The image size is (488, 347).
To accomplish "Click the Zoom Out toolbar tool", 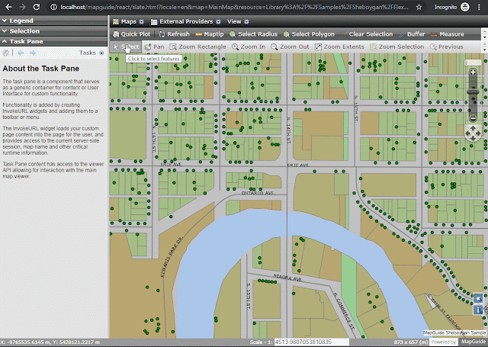I will point(290,47).
